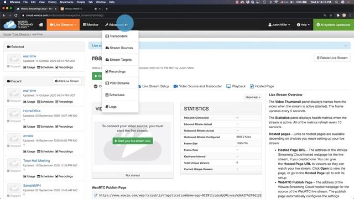Image resolution: width=354 pixels, height=199 pixels.
Task: Click Usage for HomeOffice stream
Action: pos(29,127)
